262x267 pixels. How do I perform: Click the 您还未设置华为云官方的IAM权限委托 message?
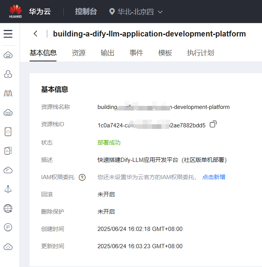[x=147, y=177]
